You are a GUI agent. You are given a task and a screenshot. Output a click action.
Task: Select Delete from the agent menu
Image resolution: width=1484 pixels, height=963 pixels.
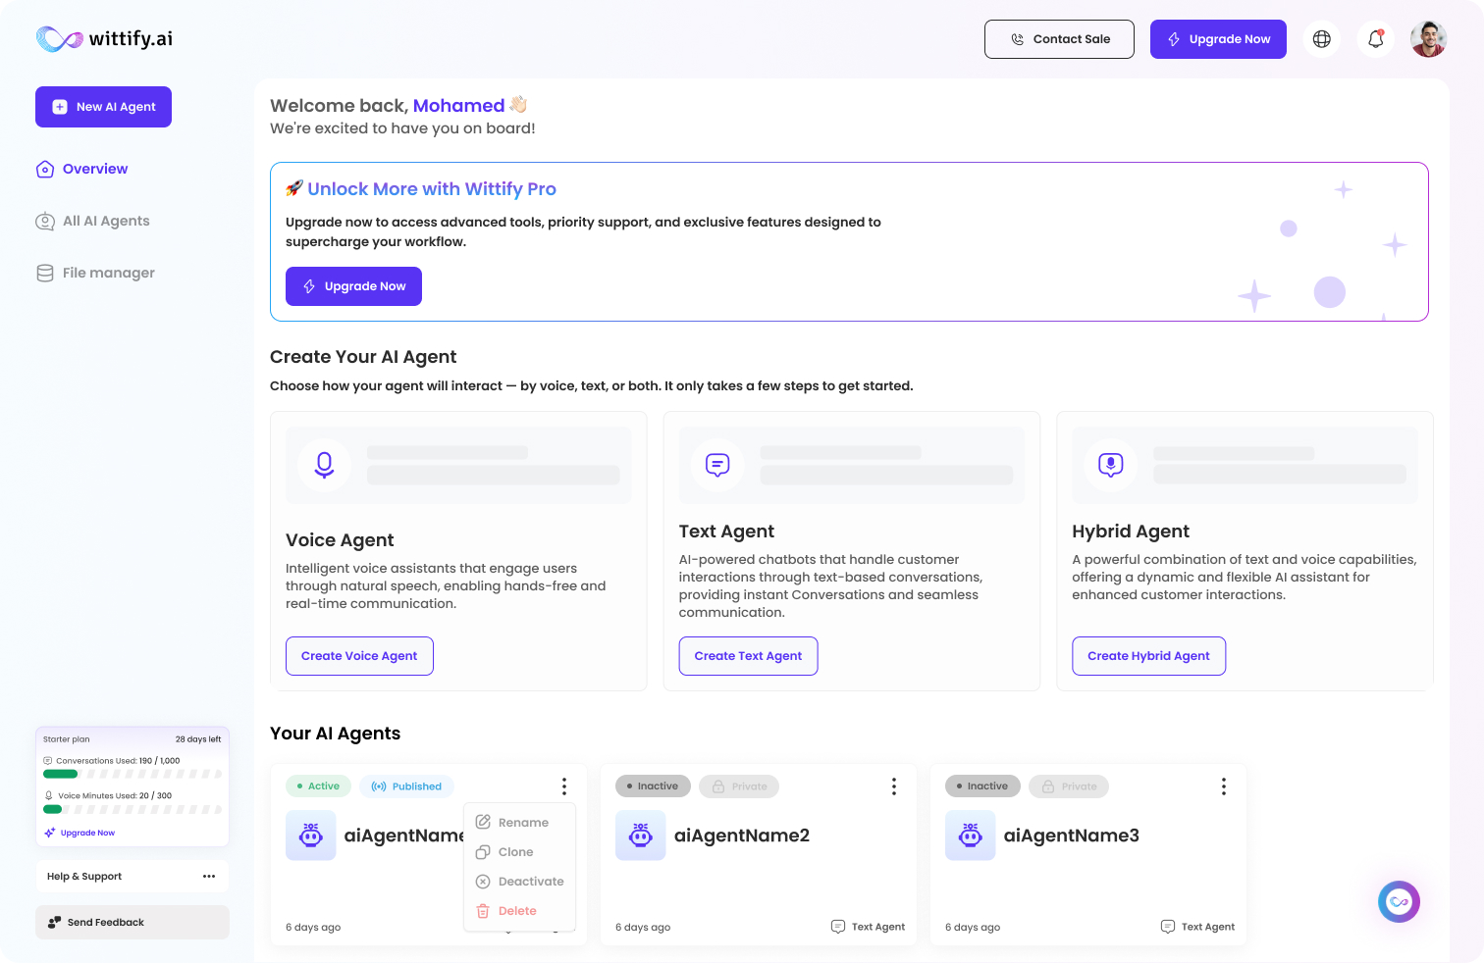pos(519,911)
